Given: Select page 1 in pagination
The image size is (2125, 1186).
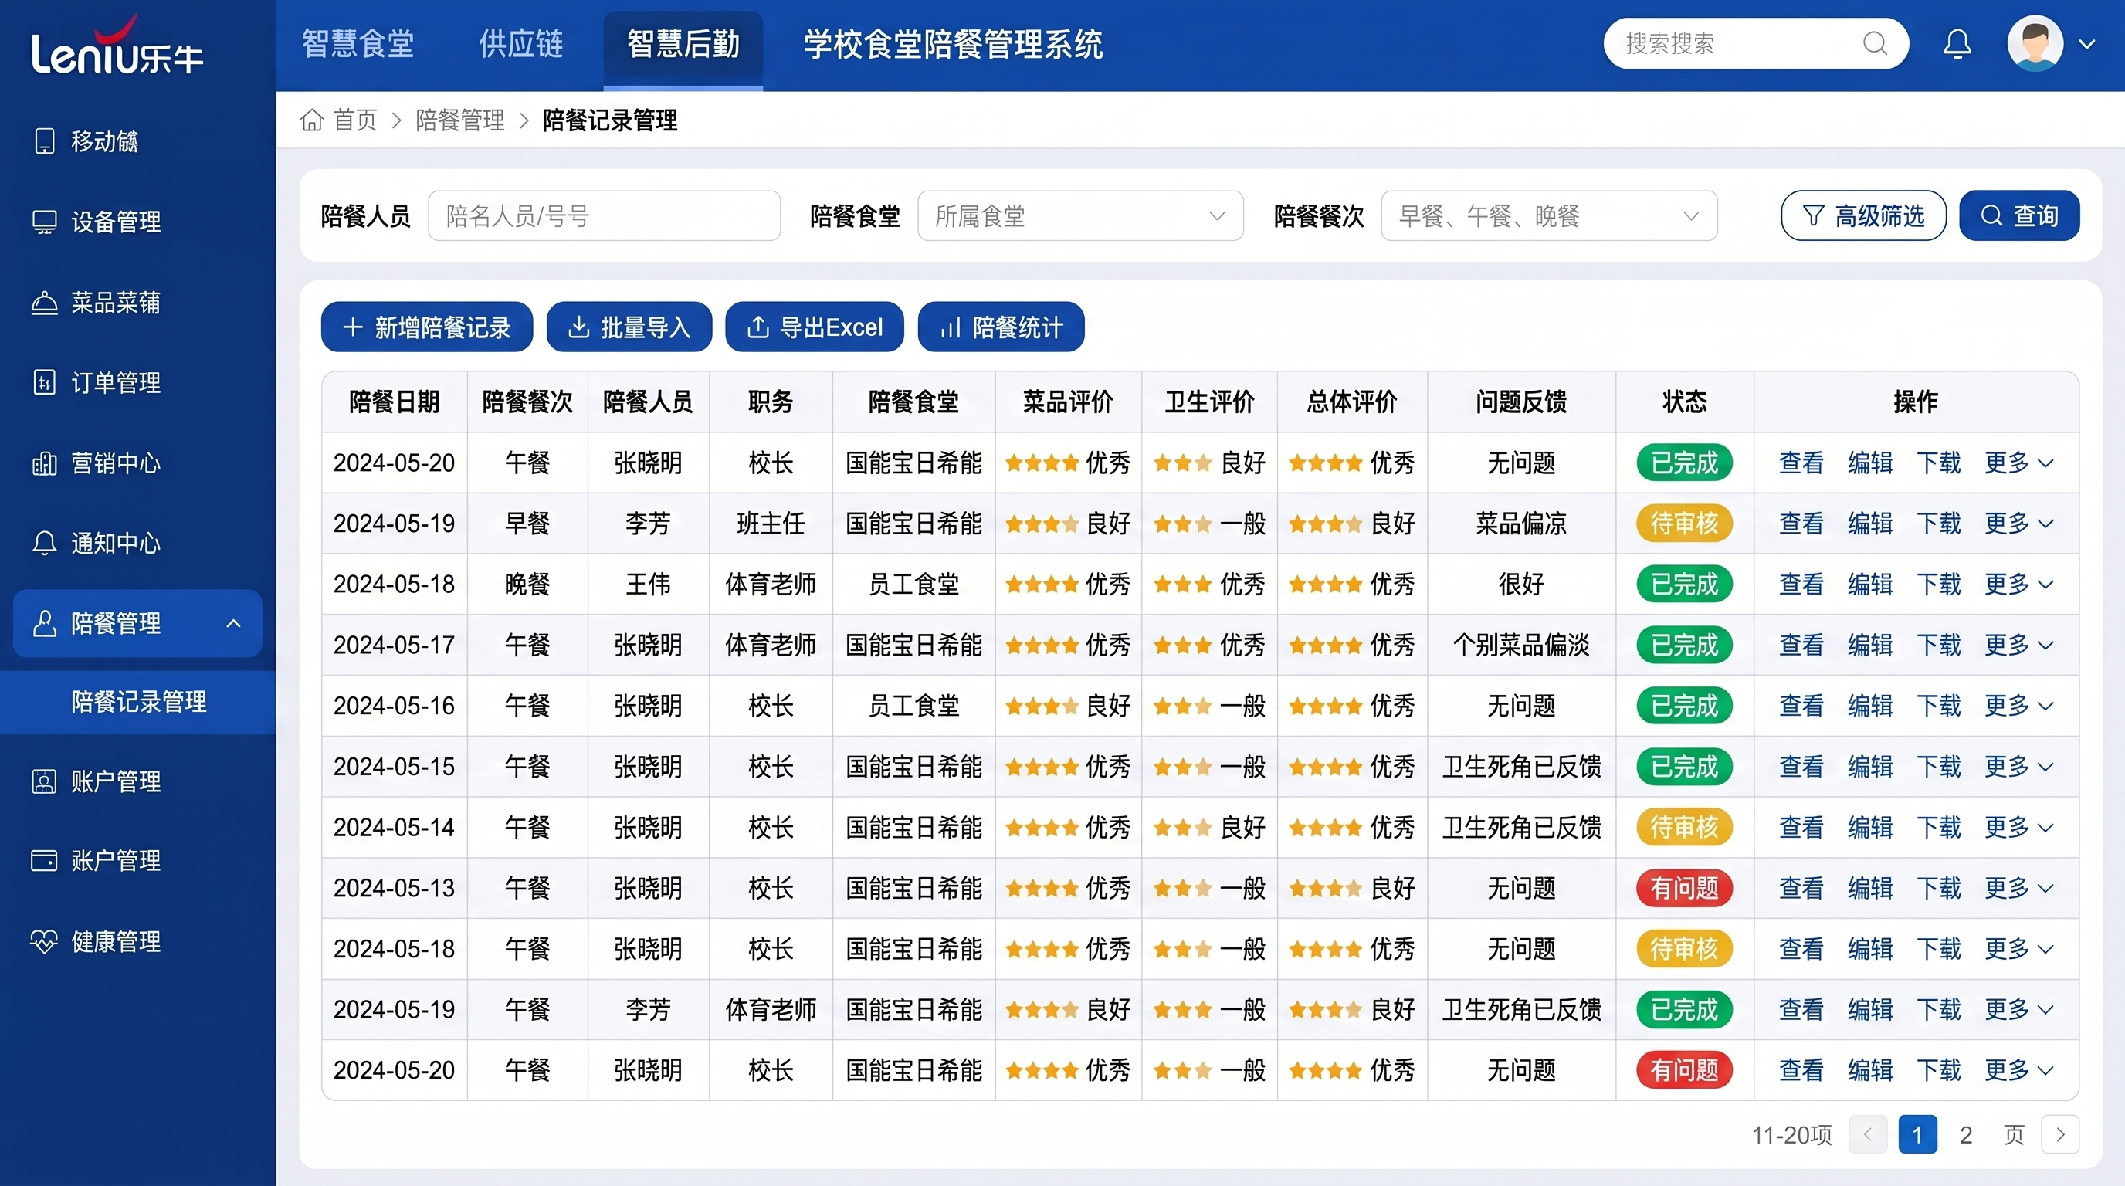Looking at the screenshot, I should point(1917,1135).
